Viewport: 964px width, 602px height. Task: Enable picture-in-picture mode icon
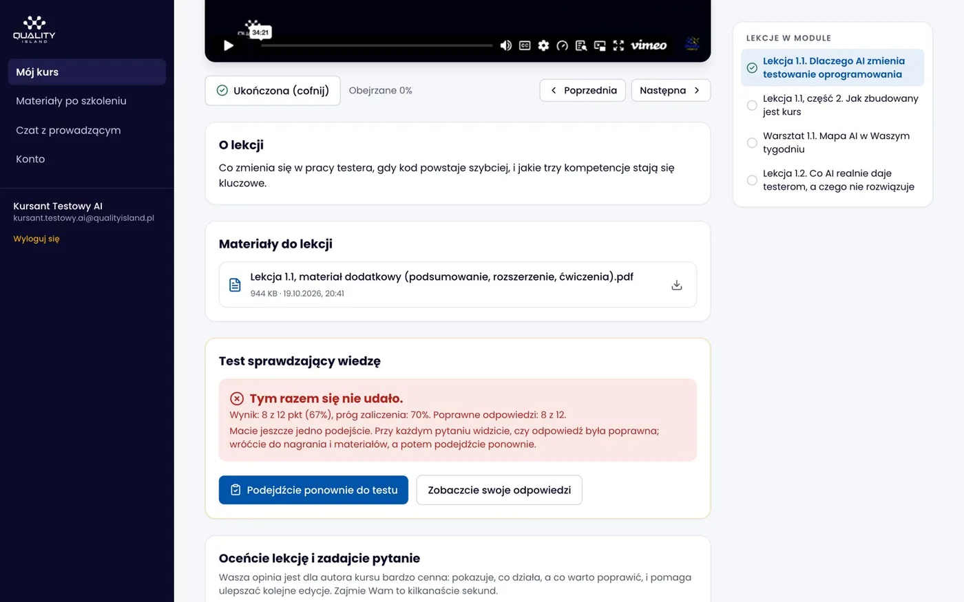coord(600,45)
